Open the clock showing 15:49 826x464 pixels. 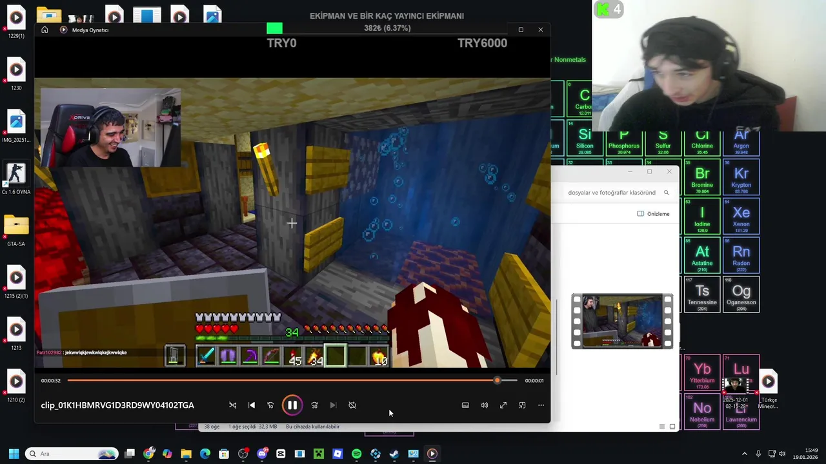coord(807,454)
